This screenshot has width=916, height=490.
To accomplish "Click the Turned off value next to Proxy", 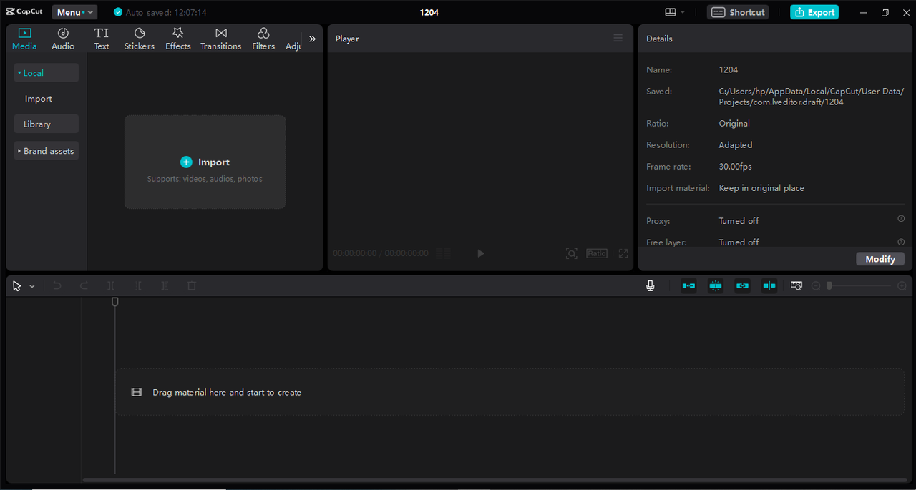I will [x=739, y=221].
